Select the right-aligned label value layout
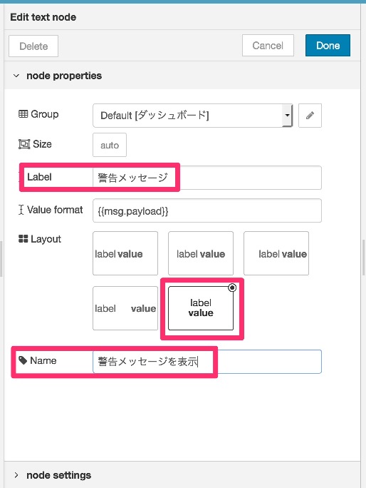Viewport: 366px width, 488px height. click(x=276, y=253)
